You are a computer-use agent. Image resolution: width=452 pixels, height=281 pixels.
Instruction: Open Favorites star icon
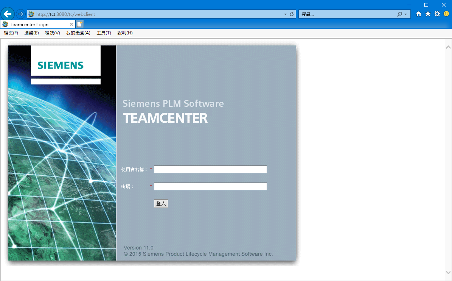click(x=428, y=14)
